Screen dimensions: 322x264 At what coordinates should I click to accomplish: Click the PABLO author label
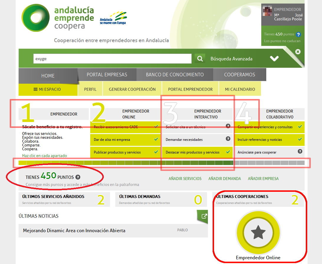point(183,230)
